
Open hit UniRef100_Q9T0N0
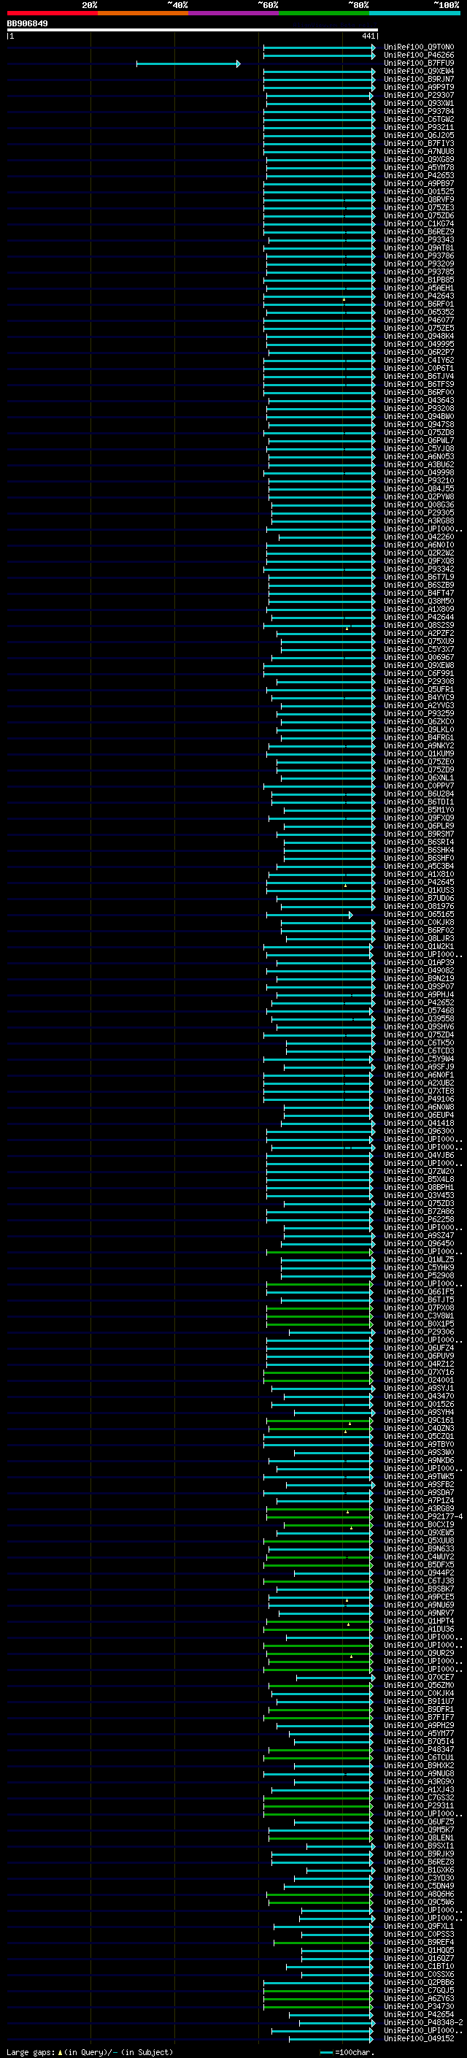[419, 47]
